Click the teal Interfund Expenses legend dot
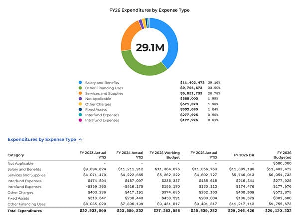 pyautogui.click(x=80, y=116)
